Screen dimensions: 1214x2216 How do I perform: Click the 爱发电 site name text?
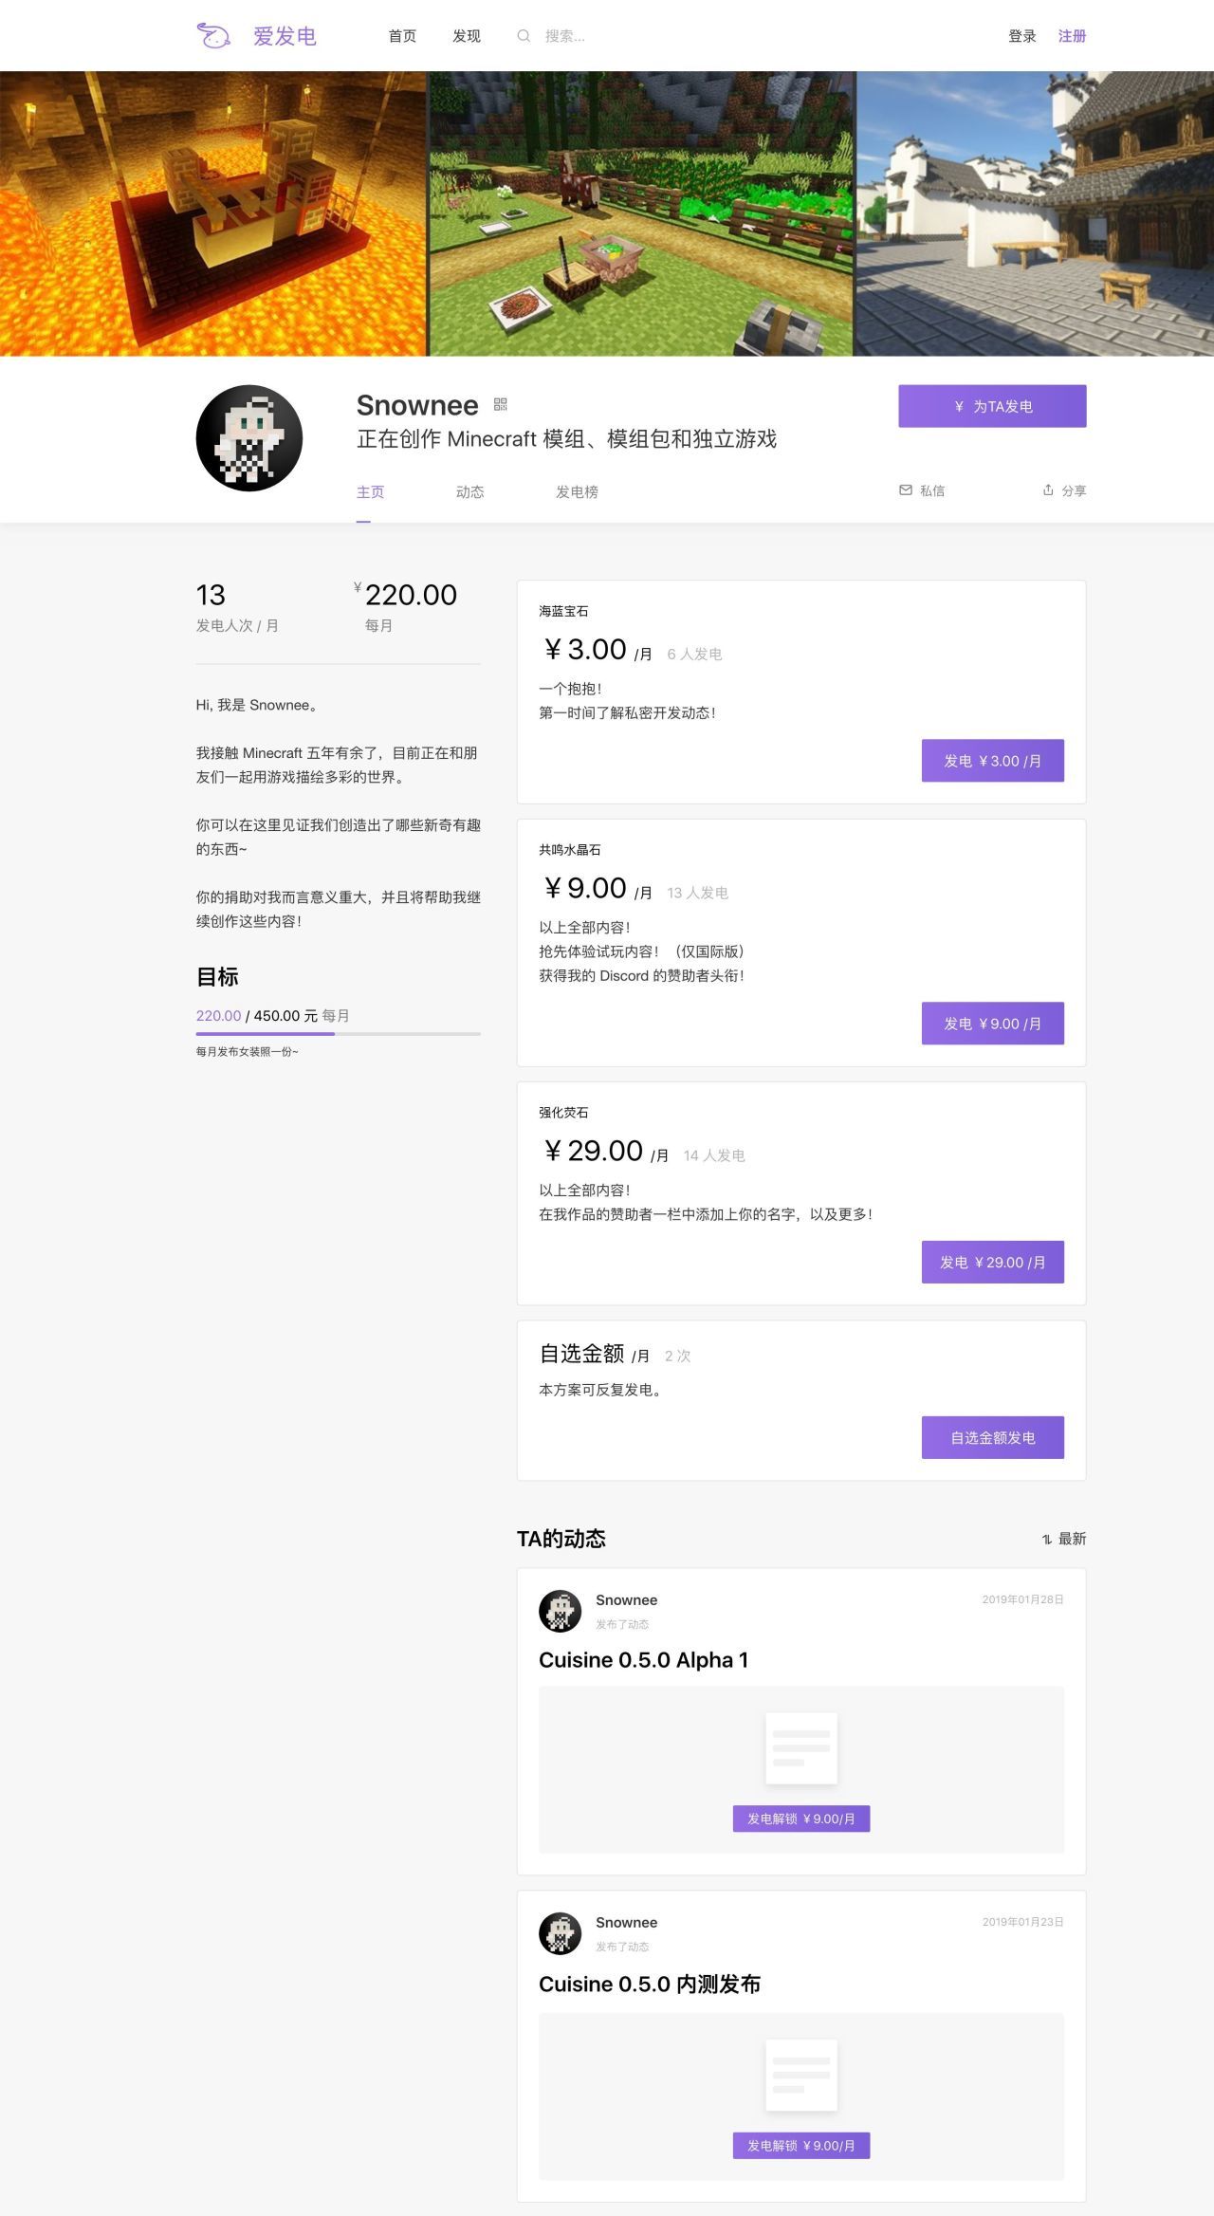(x=285, y=36)
